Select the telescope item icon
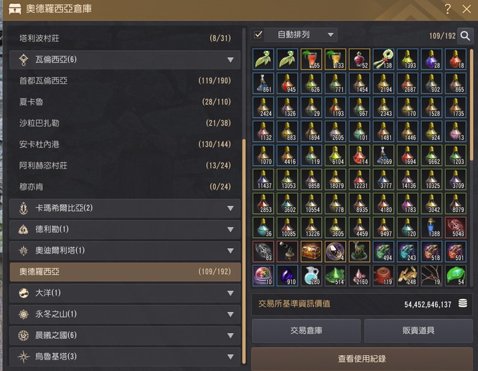The image size is (478, 371). click(287, 251)
